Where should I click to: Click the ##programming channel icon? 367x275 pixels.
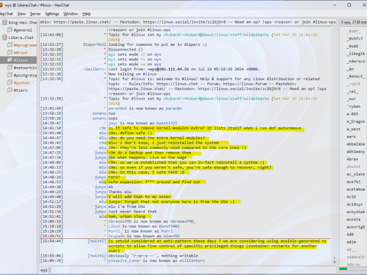9,45
